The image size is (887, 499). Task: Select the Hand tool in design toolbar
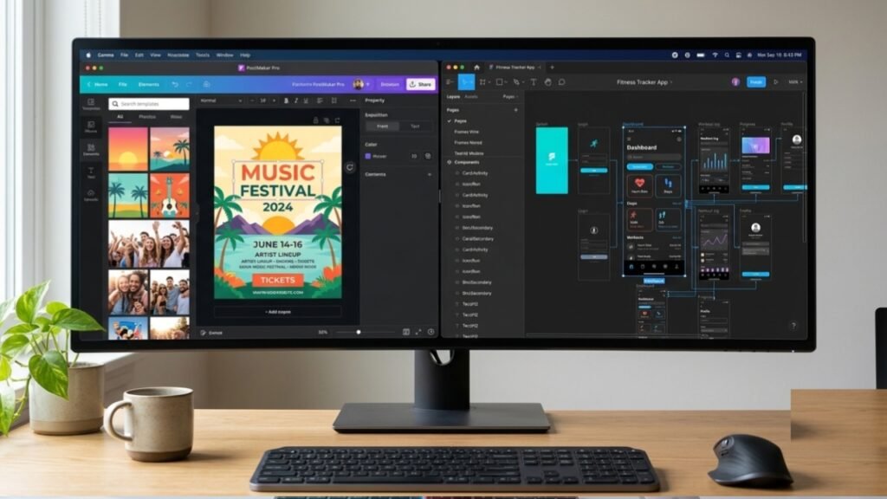[547, 82]
